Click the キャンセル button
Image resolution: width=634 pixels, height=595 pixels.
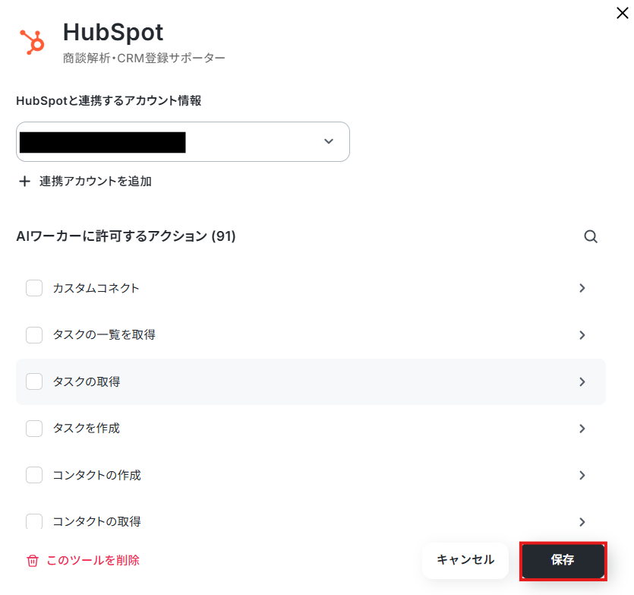[465, 560]
